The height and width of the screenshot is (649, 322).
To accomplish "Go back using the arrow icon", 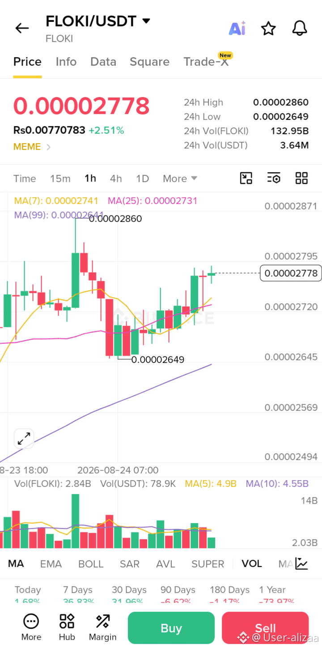I will click(x=22, y=28).
